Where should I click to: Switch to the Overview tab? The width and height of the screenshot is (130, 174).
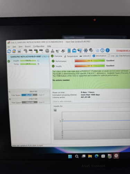[57, 56]
